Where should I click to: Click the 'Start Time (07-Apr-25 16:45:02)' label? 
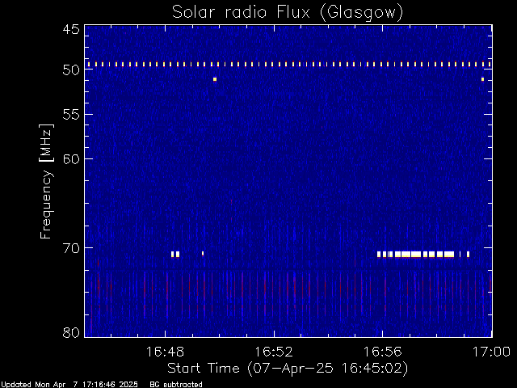(x=288, y=368)
